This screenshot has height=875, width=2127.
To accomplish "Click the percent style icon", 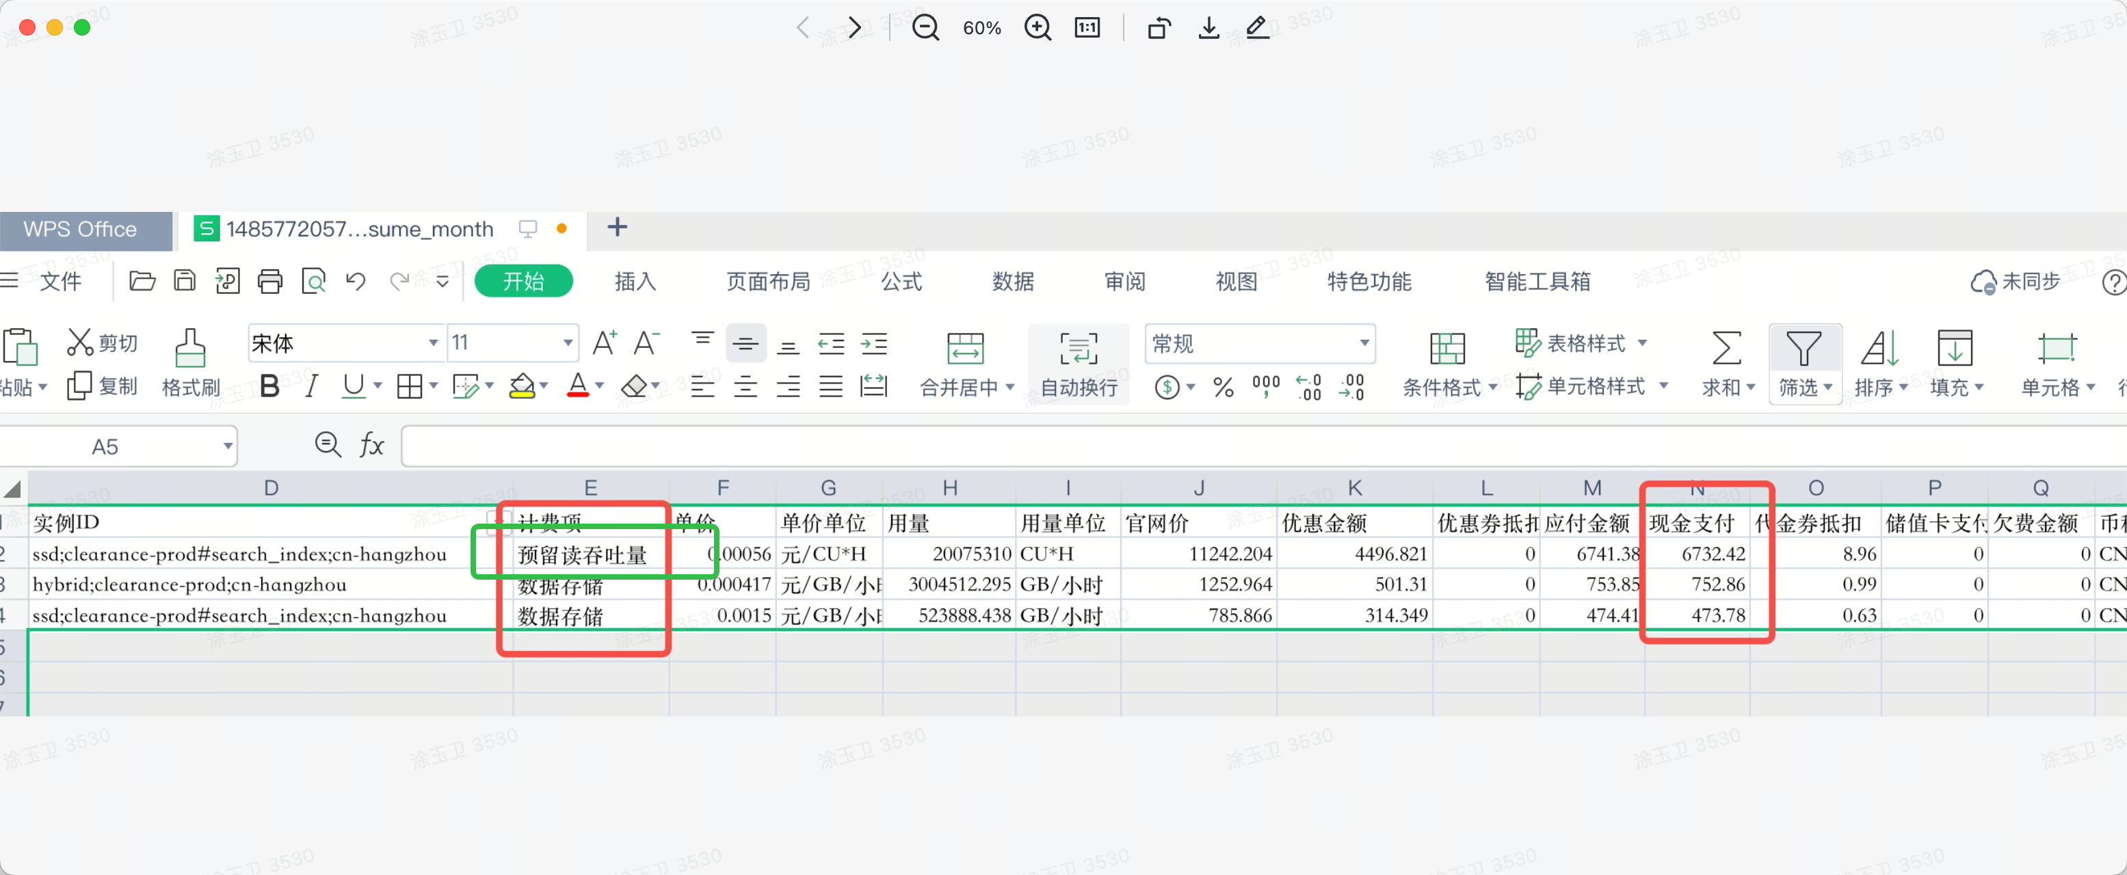I will [1224, 387].
